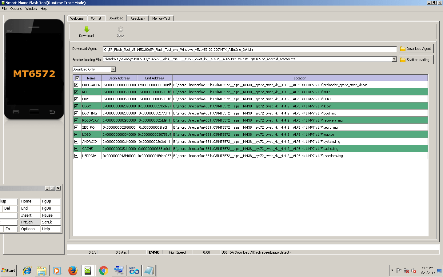Screen dimensions: 443x277
Task: Uncheck the SEC_RO partition
Action: coord(76,127)
